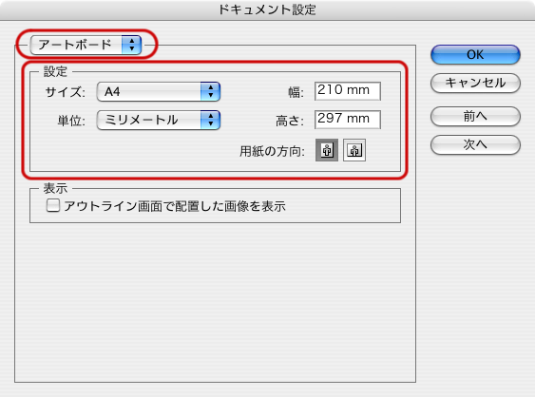Click the 設定 group heading
This screenshot has height=397, width=535.
point(55,71)
